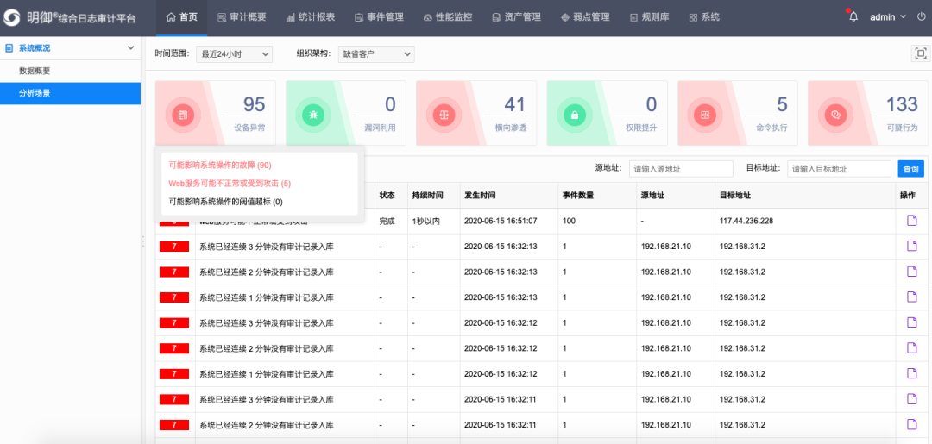932x444 pixels.
Task: Click 可能影响系统操作的故障 (90) link
Action: coord(220,165)
